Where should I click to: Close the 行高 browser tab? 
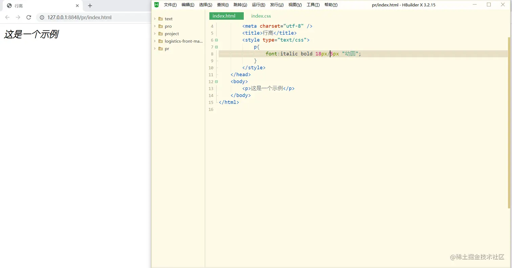coord(77,6)
